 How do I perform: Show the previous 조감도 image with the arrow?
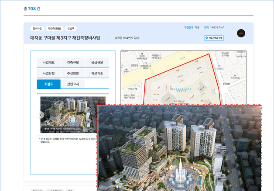41,115
